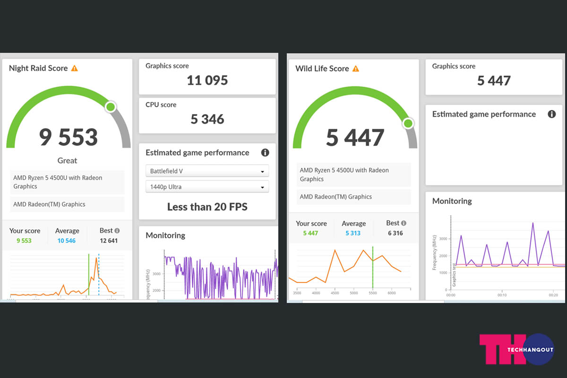This screenshot has height=378, width=567.
Task: Click Night Raid 'AMD Ryzen 5 4500U' processor entry
Action: [x=67, y=182]
